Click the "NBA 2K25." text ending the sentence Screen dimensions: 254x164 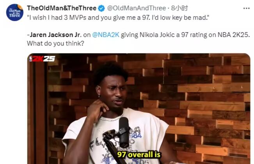click(x=233, y=35)
